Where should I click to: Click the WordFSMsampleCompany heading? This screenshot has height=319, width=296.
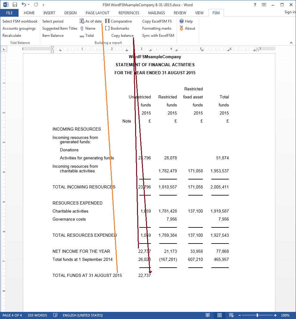(x=155, y=57)
